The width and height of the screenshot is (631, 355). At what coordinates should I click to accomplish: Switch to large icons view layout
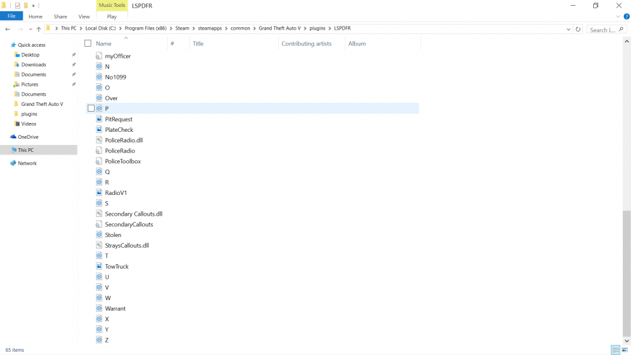coord(625,350)
